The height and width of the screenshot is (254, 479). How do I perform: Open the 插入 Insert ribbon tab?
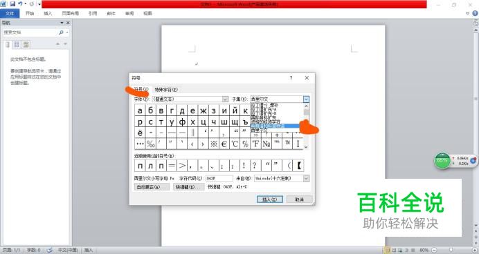48,13
